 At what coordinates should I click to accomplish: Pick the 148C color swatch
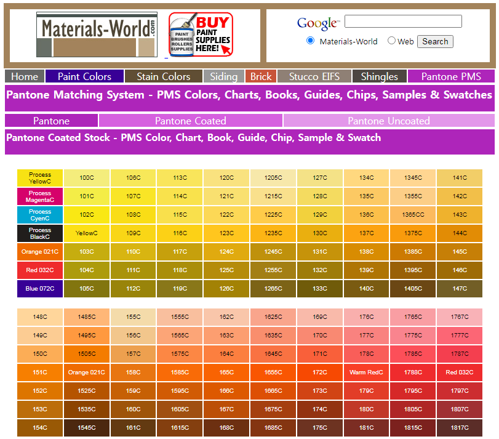[x=40, y=317]
